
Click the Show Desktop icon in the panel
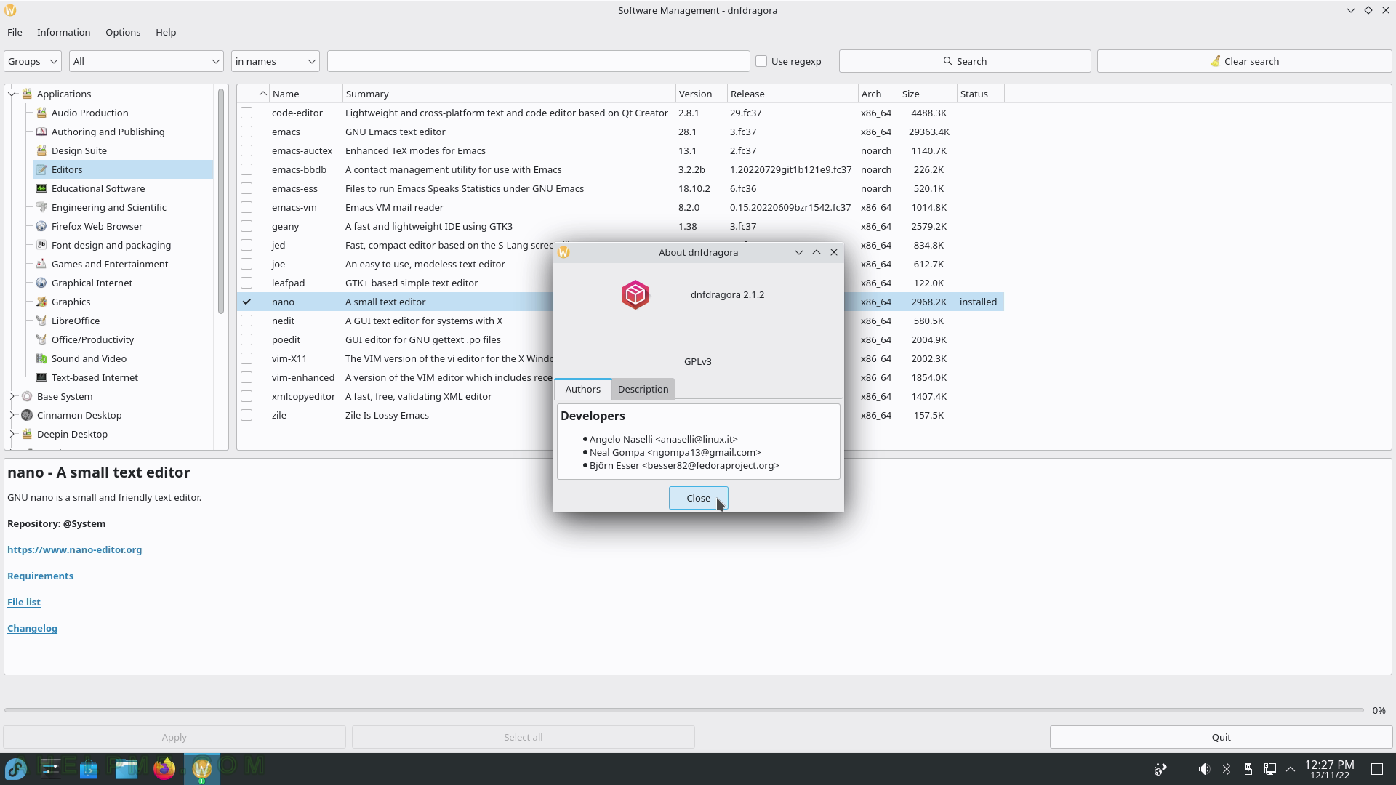coord(1377,769)
